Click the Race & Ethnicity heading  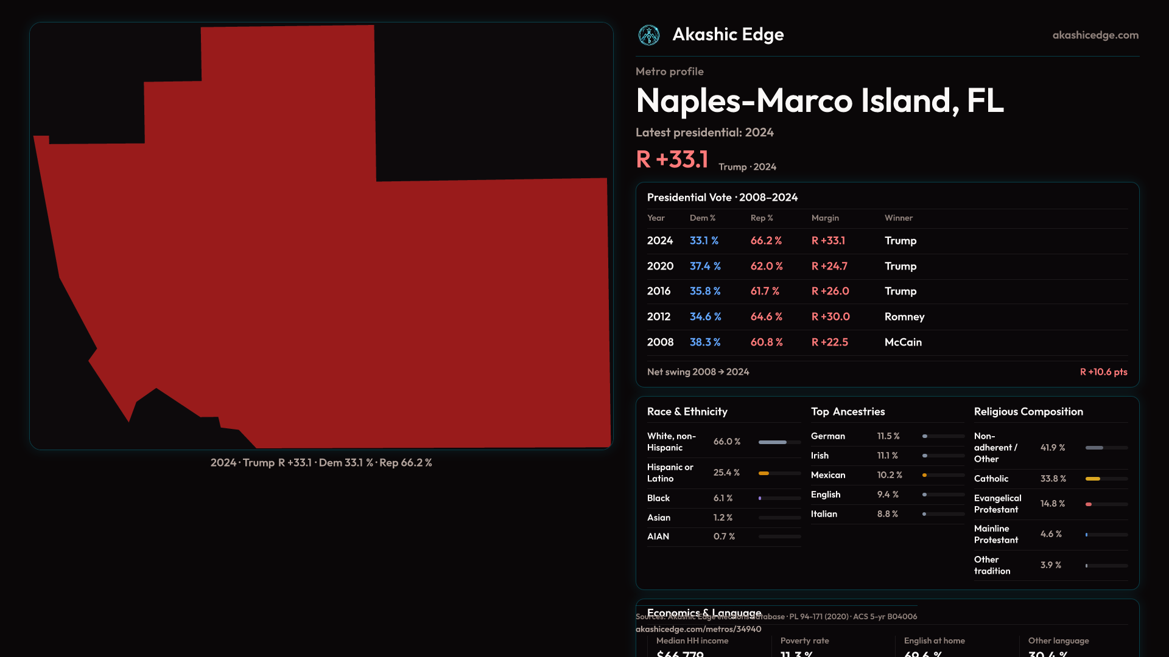tap(687, 412)
